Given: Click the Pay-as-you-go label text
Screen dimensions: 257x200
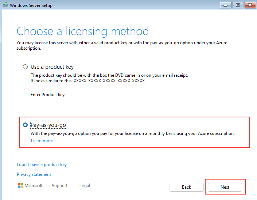Looking at the screenshot, I should [x=48, y=125].
